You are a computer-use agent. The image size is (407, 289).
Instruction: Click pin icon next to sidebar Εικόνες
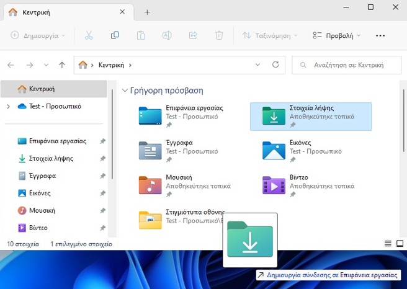point(103,193)
